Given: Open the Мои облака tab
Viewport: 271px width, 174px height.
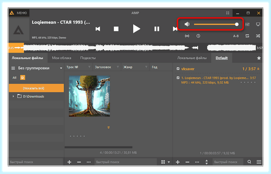Looking at the screenshot, I should (61, 58).
